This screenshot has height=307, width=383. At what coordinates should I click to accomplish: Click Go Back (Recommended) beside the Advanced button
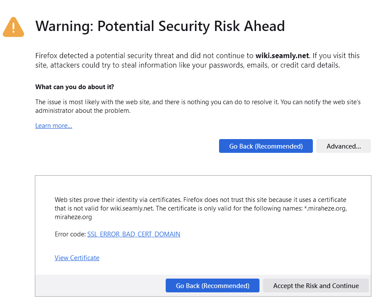click(266, 146)
